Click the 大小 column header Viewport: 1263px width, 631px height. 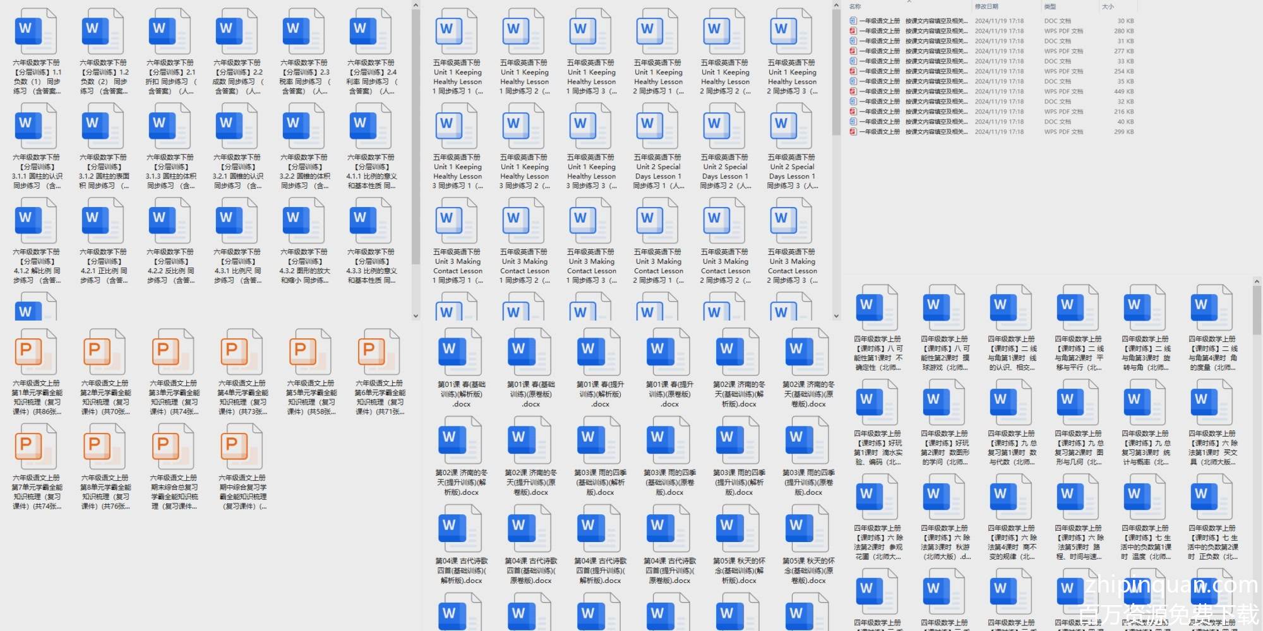coord(1108,6)
